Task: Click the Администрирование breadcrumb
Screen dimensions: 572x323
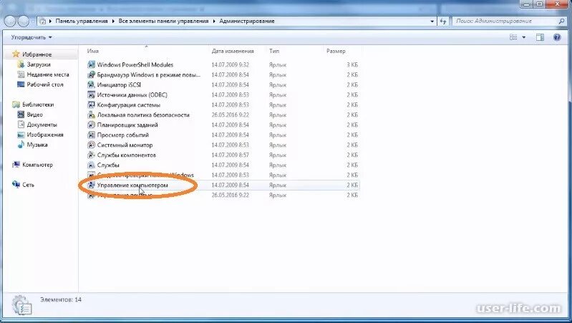Action: pos(247,21)
